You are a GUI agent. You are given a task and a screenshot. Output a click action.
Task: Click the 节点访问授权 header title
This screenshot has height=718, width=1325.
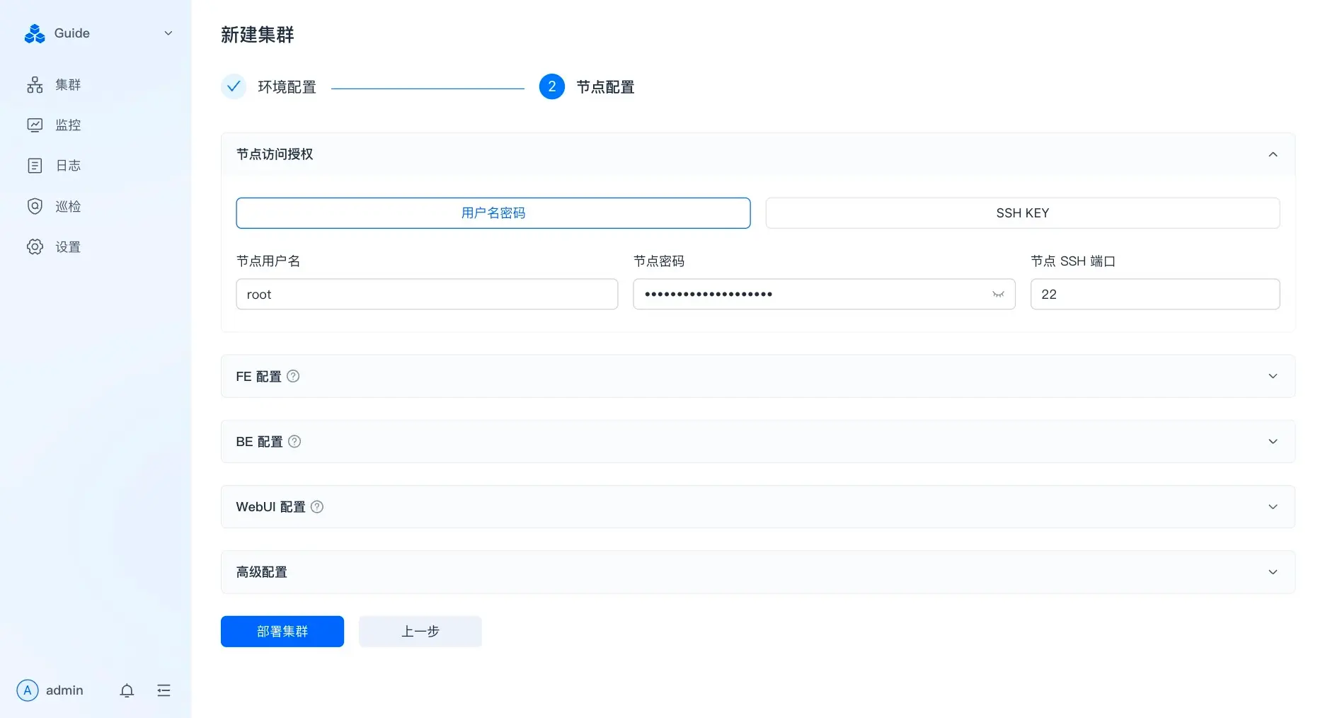tap(275, 154)
